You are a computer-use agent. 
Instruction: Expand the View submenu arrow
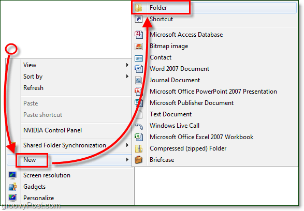point(127,65)
